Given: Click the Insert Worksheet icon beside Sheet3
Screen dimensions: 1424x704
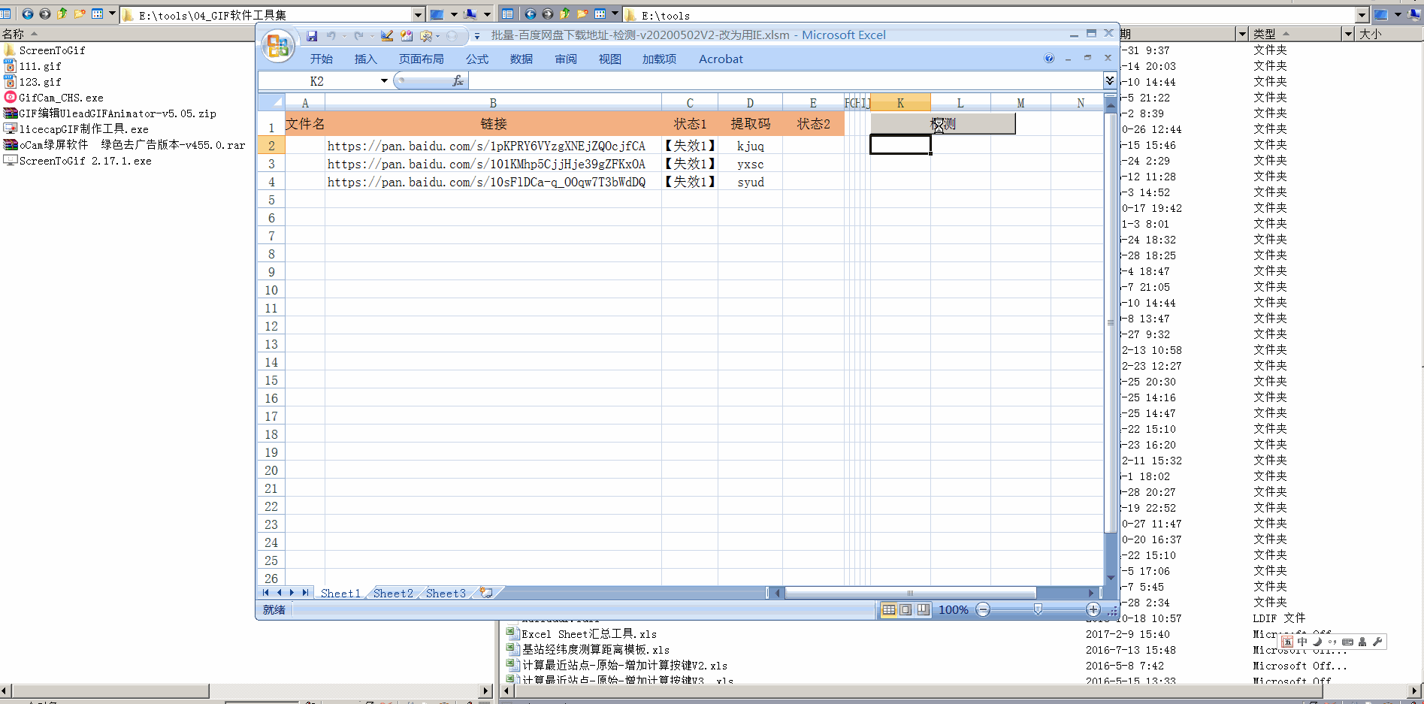Looking at the screenshot, I should click(486, 593).
